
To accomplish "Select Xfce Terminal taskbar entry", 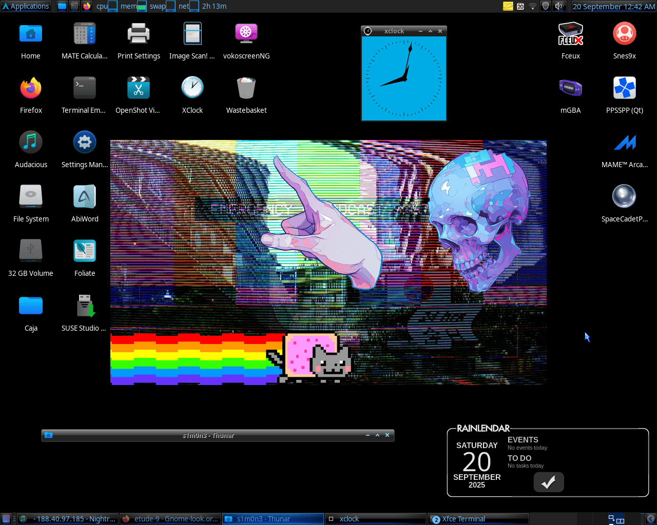I will pyautogui.click(x=478, y=519).
